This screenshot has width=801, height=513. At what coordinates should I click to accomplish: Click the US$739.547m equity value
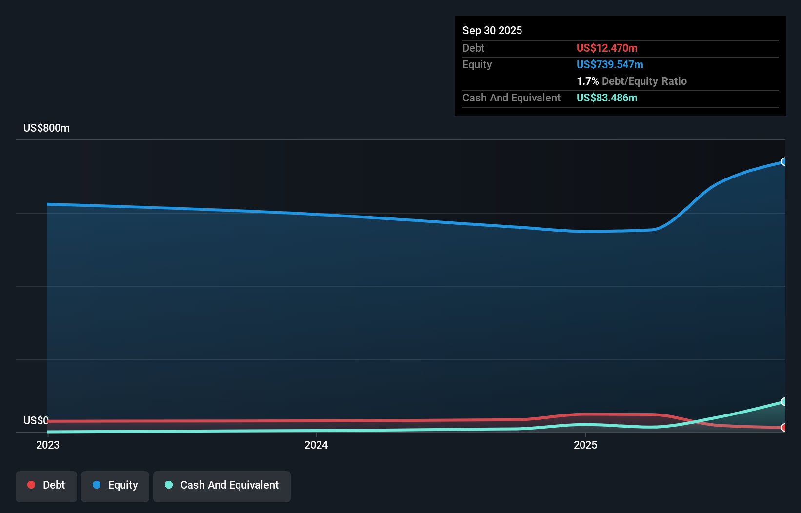[610, 64]
